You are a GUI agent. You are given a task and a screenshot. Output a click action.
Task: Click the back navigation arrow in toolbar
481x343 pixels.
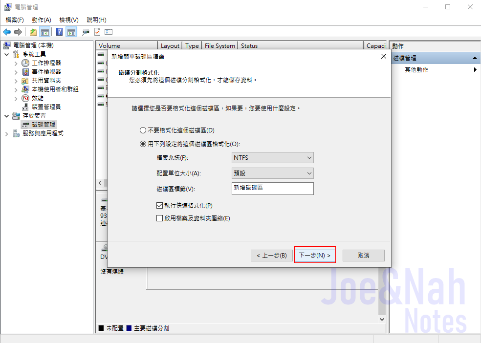7,31
